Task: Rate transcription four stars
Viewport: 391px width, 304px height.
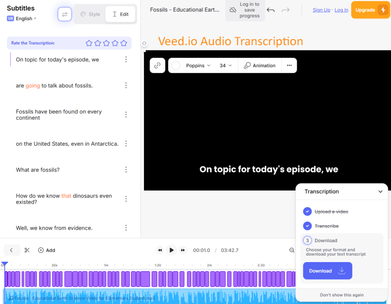Action: pos(115,43)
